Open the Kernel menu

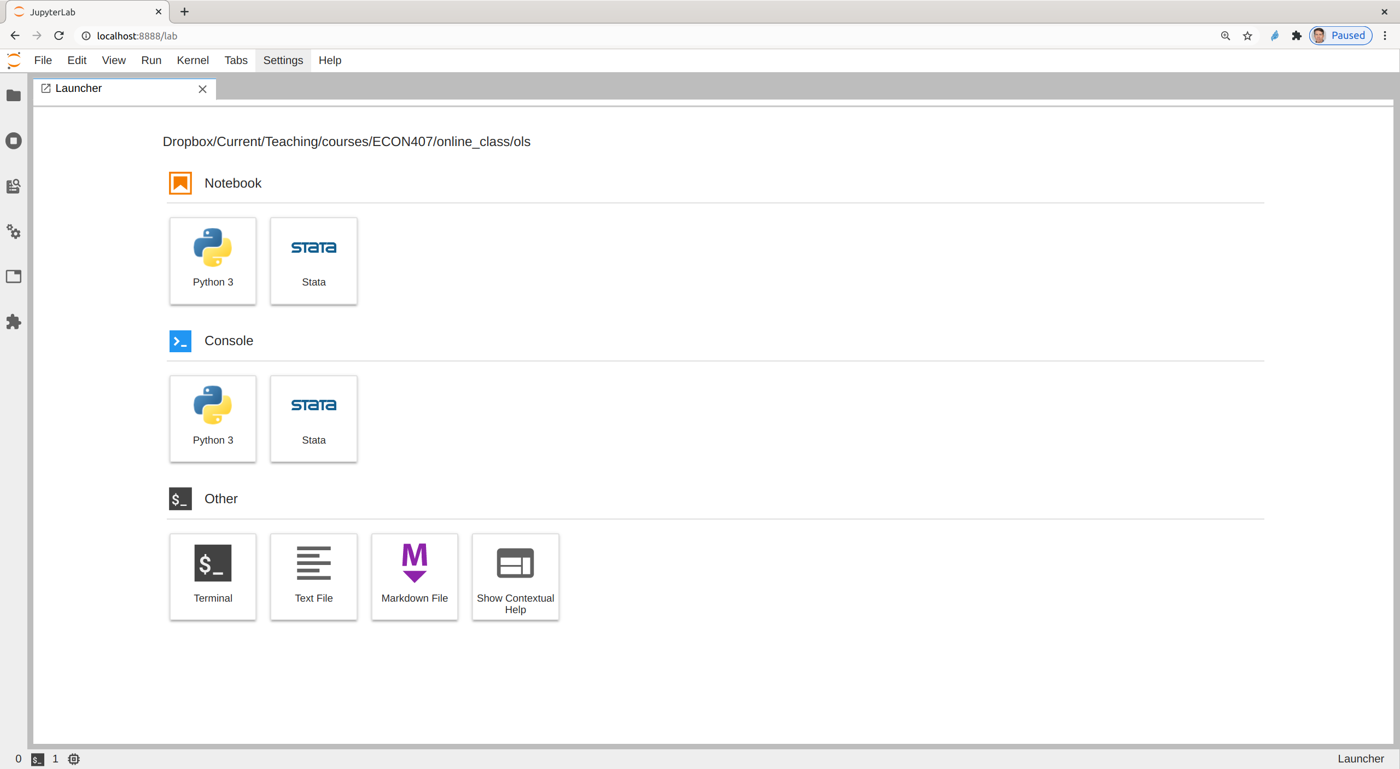[x=192, y=60]
